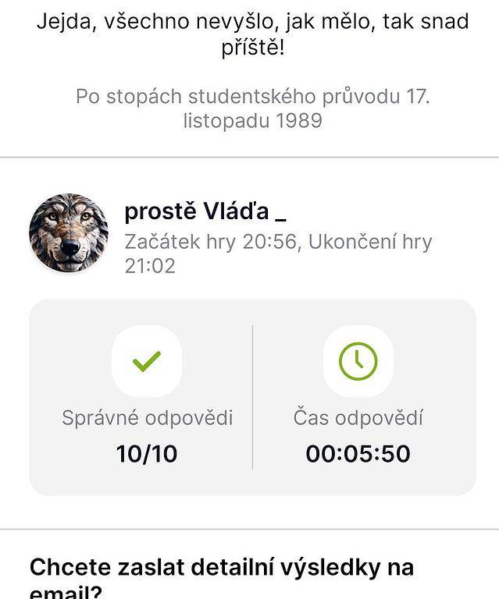Click the "Začátek hry 20:56" start time text
The image size is (499, 599).
pyautogui.click(x=211, y=242)
